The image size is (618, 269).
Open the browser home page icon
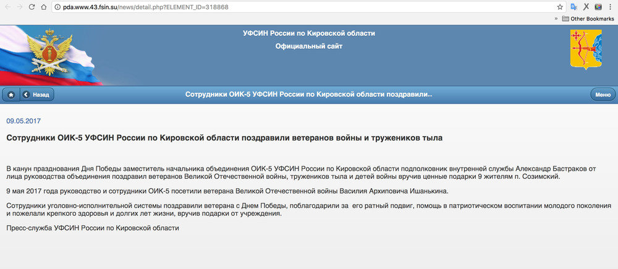pos(44,7)
